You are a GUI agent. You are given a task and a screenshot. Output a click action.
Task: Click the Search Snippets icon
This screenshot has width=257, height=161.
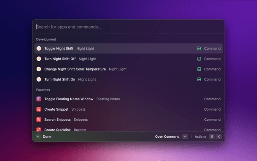[39, 120]
